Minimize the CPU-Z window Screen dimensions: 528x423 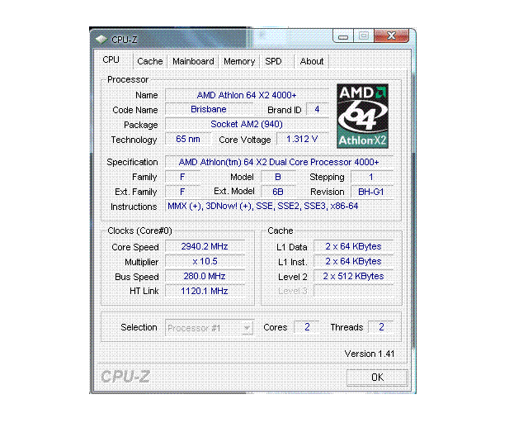click(x=343, y=36)
